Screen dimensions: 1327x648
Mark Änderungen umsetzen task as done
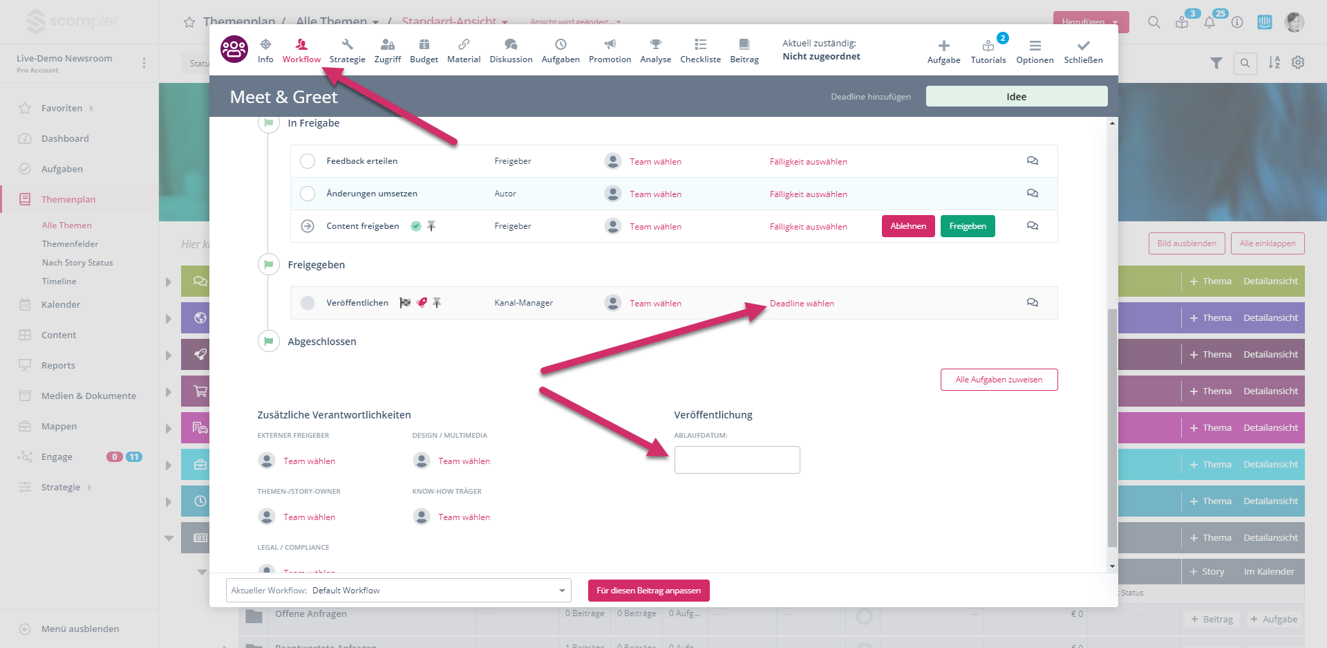(308, 194)
